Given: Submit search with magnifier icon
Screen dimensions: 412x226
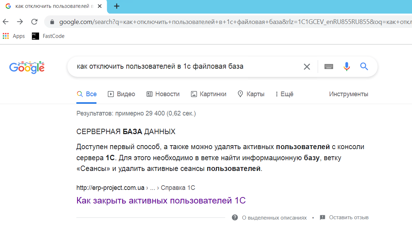Looking at the screenshot, I should (364, 66).
